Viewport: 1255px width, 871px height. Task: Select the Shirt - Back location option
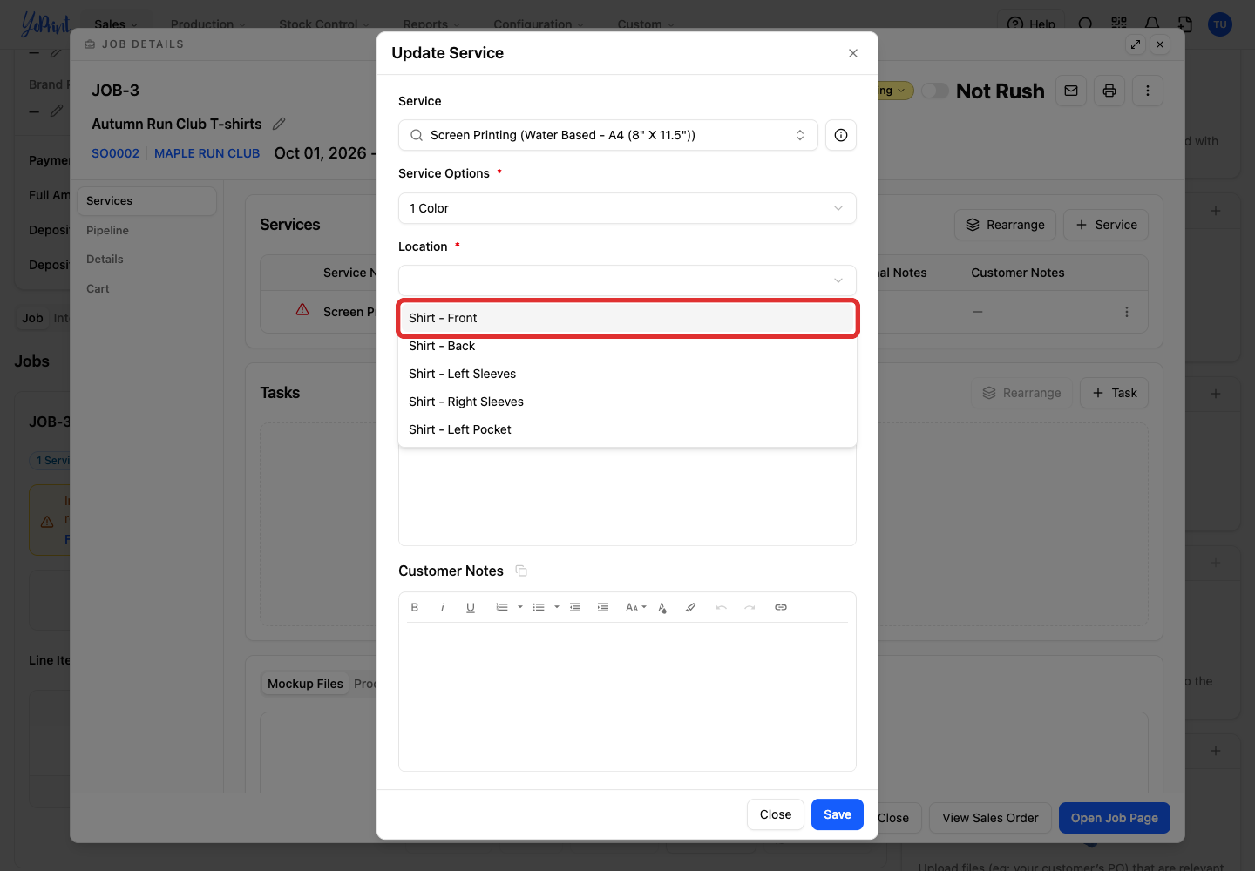pos(627,346)
